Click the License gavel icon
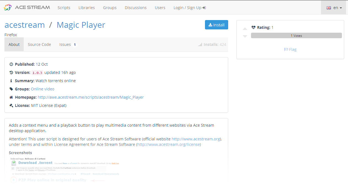 pos(11,106)
